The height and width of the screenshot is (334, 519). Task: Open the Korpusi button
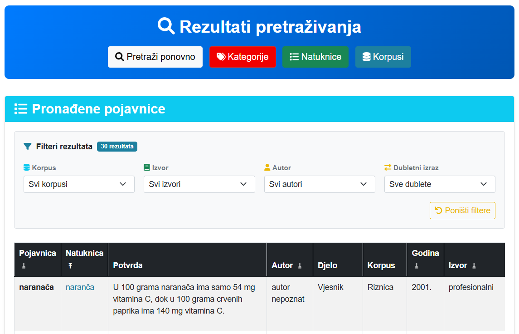383,57
